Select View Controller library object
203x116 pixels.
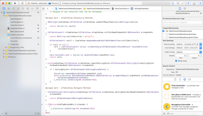[182, 87]
